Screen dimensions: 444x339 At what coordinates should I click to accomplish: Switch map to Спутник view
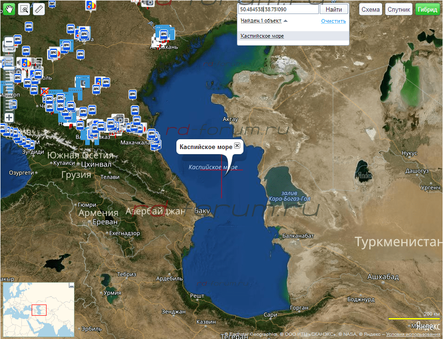[399, 9]
